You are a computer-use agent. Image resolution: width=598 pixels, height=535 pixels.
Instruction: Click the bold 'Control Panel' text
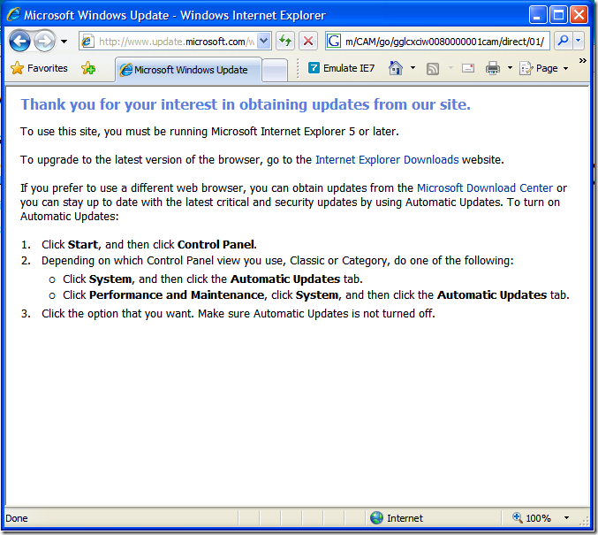[216, 244]
